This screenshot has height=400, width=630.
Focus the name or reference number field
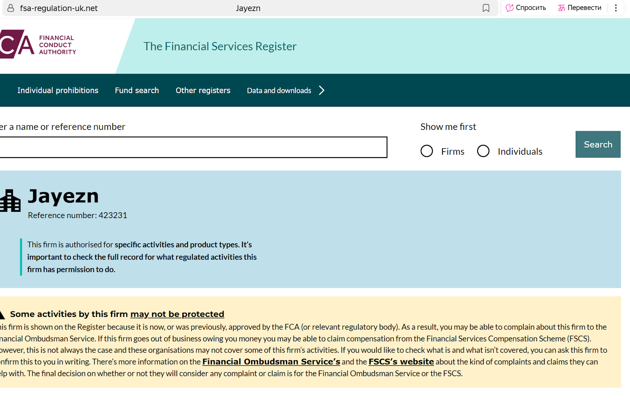pos(193,147)
